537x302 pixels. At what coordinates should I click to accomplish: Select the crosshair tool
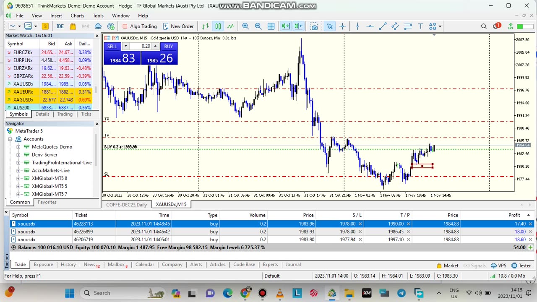click(342, 26)
